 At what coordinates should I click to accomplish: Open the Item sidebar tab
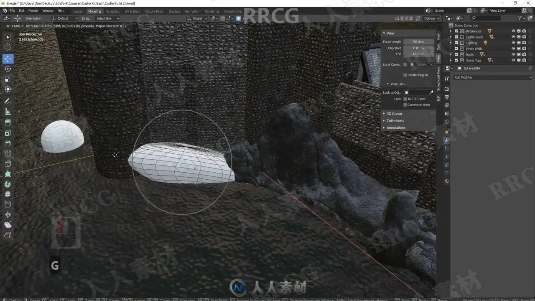click(x=438, y=36)
